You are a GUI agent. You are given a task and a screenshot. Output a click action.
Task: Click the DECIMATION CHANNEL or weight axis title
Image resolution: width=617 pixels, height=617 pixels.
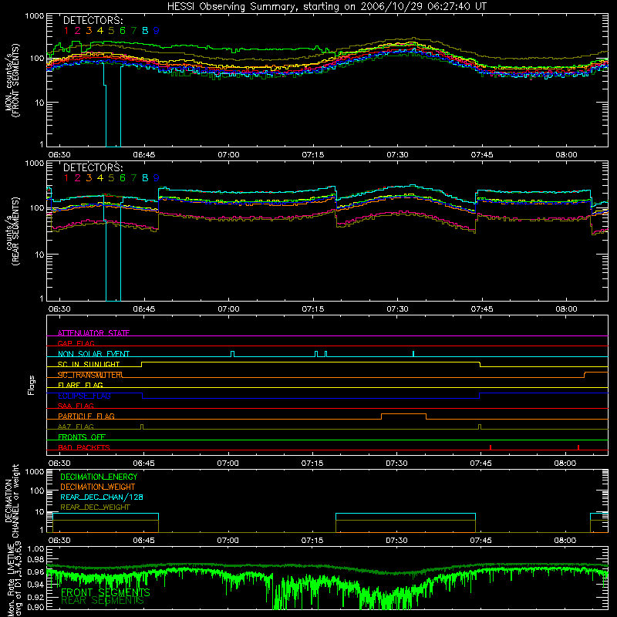[12, 501]
